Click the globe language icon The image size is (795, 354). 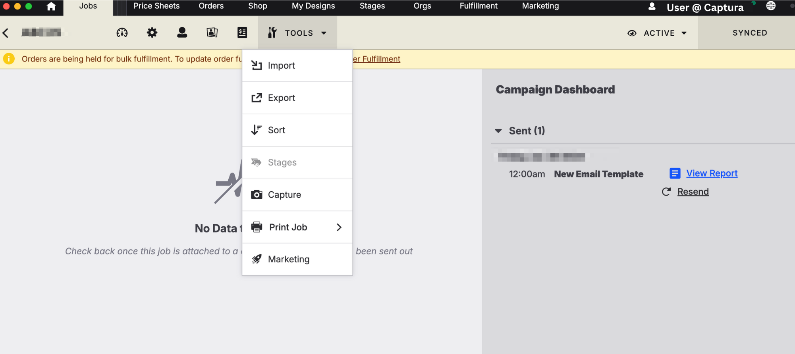tap(771, 6)
